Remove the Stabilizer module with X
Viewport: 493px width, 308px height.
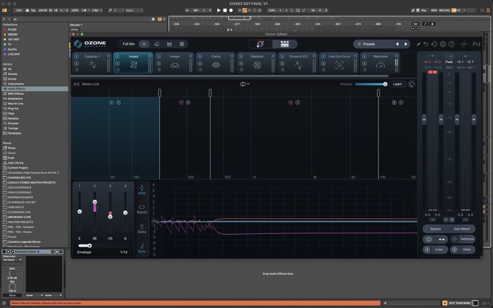point(273,56)
